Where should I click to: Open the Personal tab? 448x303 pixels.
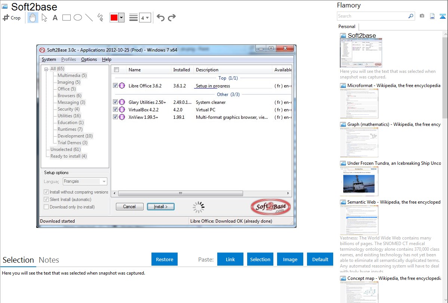coord(347,27)
